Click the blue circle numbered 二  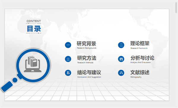click(121, 45)
